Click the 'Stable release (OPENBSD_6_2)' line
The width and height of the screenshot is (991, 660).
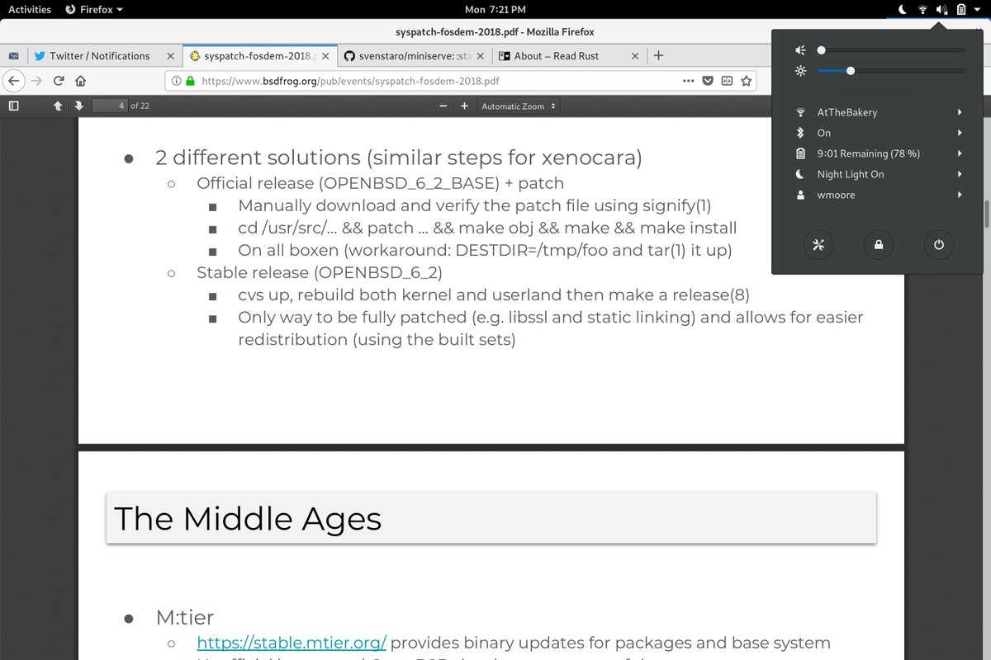320,272
